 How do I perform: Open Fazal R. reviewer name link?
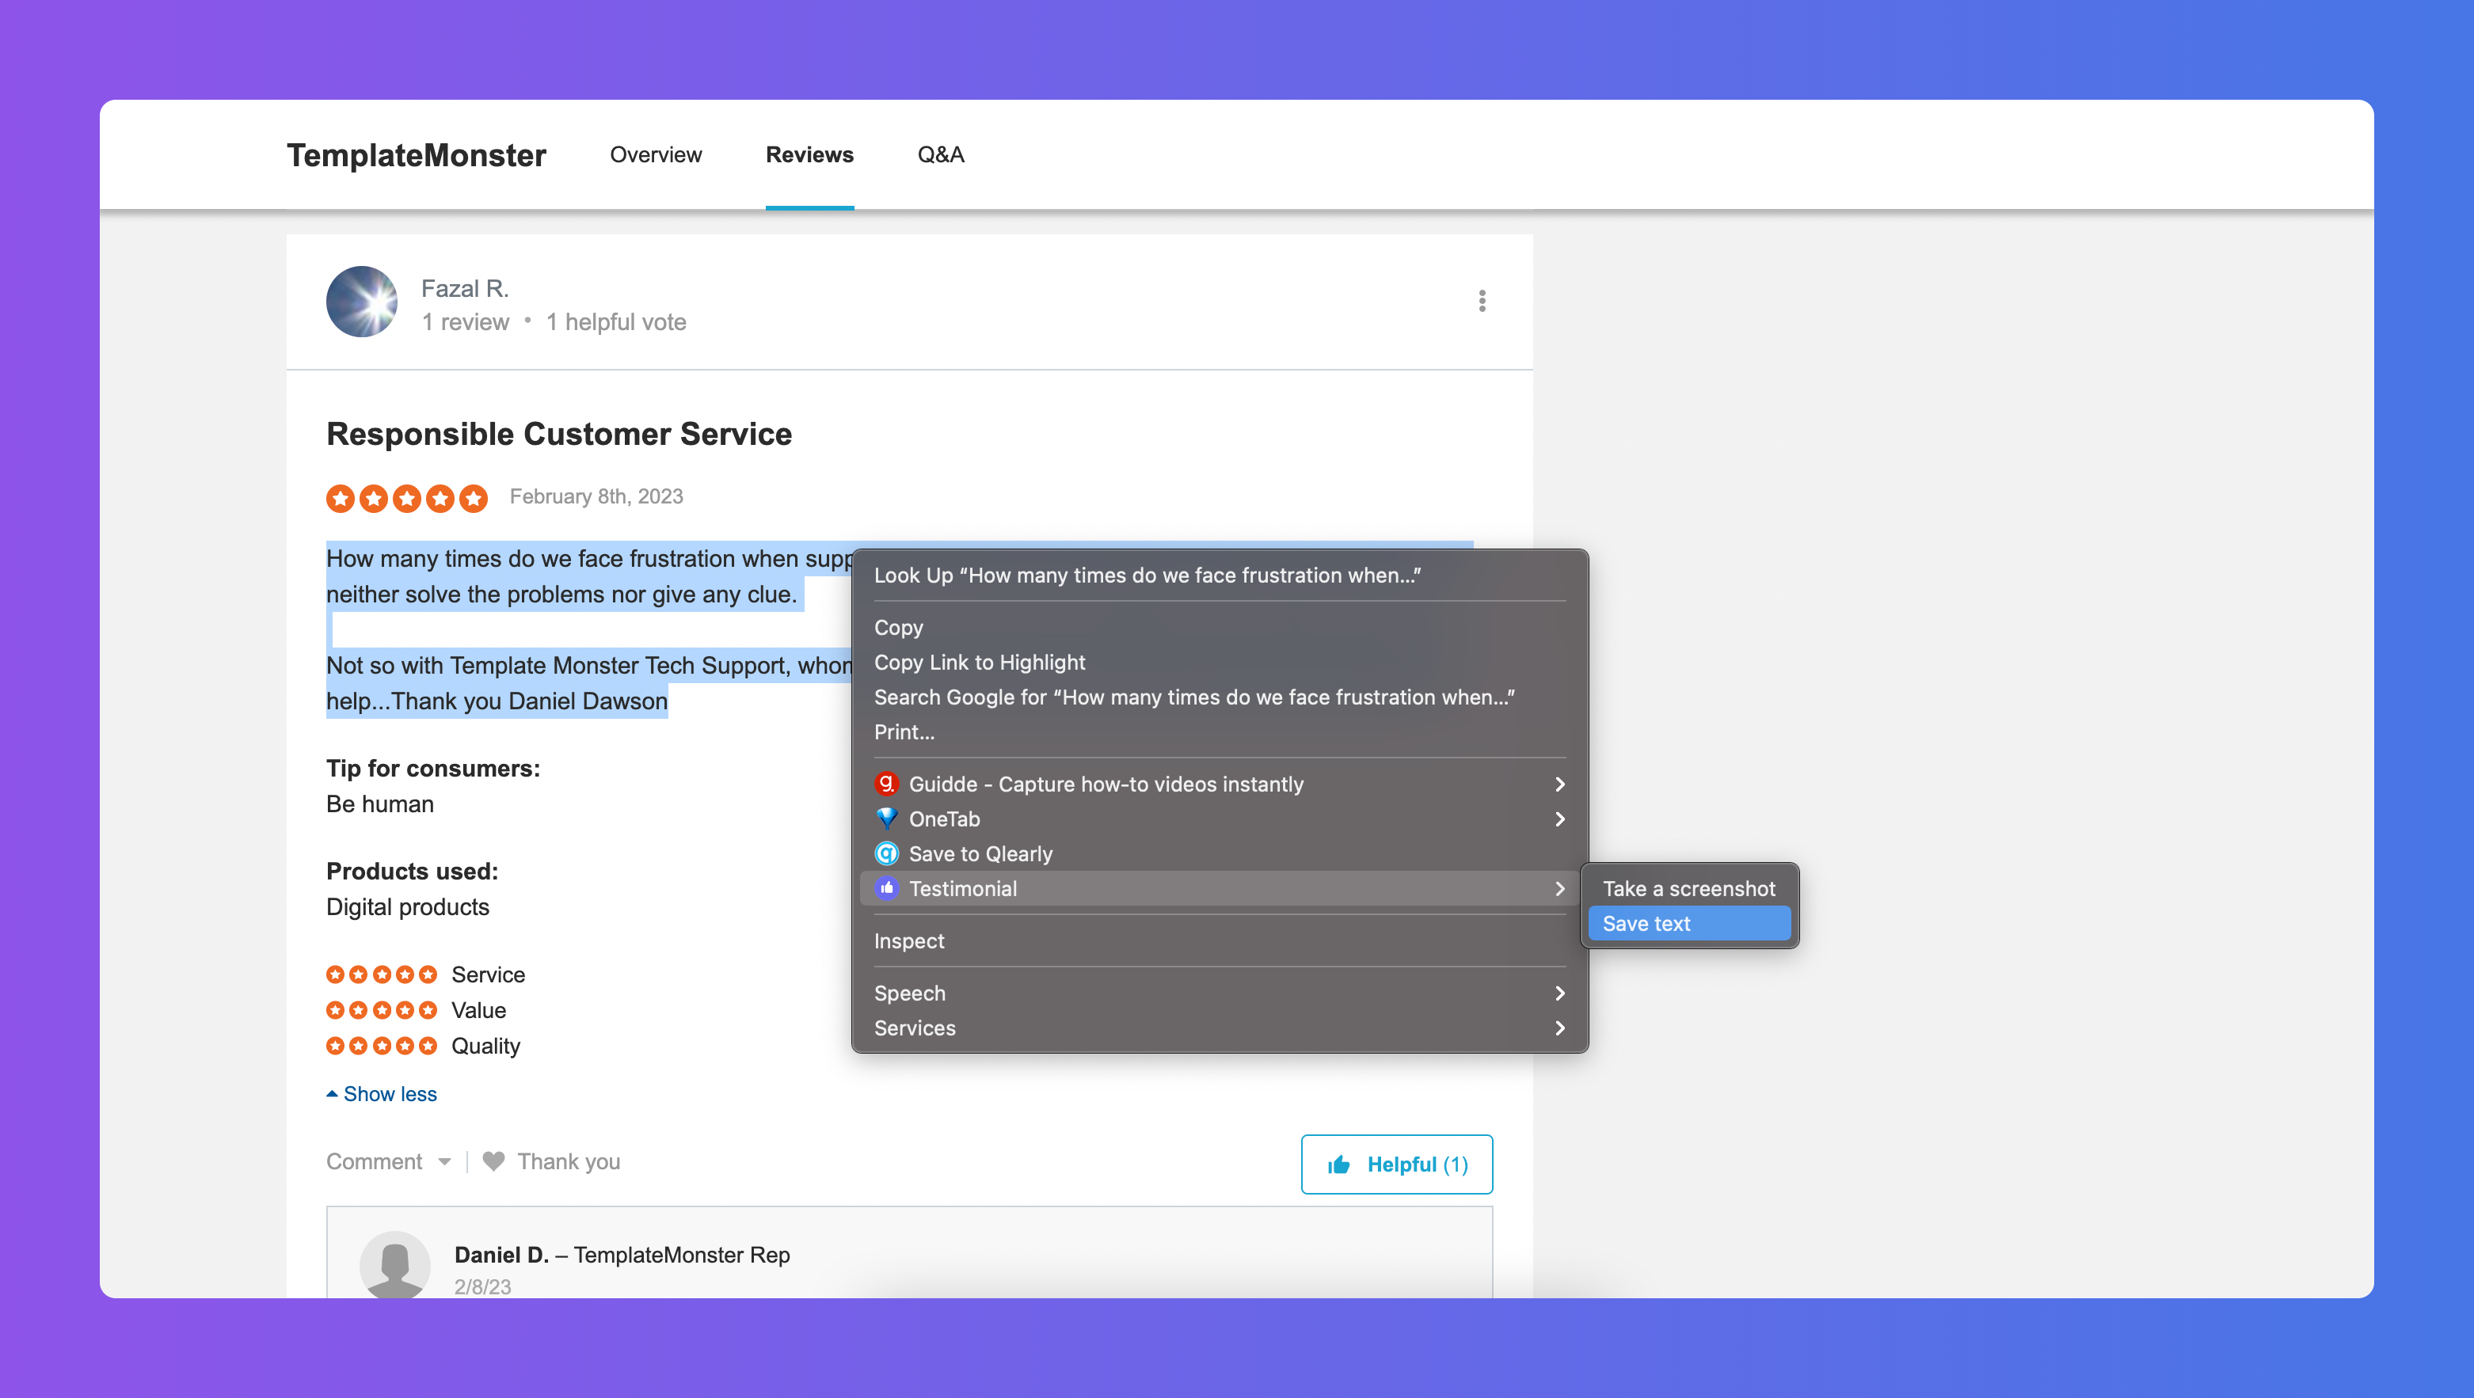click(465, 288)
